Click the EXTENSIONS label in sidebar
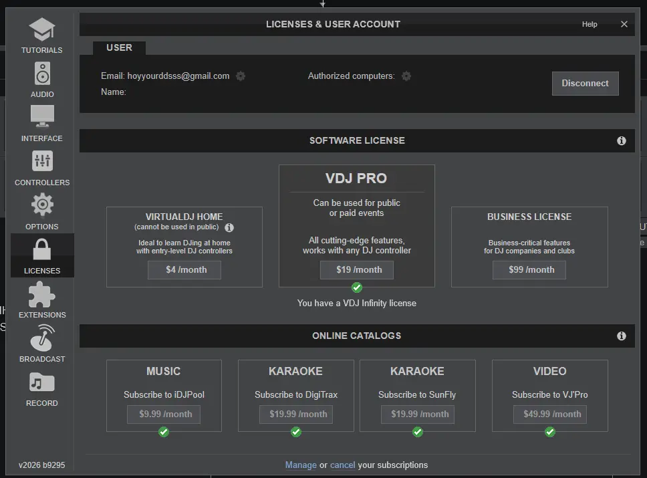This screenshot has width=647, height=478. [42, 315]
